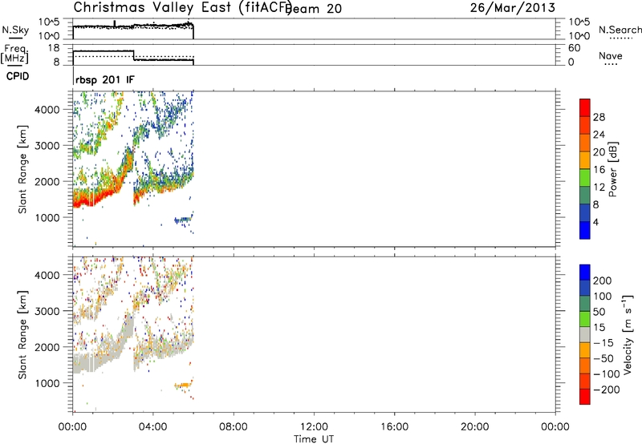Click the 'N.Sky' legend label
Image resolution: width=642 pixels, height=444 pixels.
pyautogui.click(x=15, y=30)
